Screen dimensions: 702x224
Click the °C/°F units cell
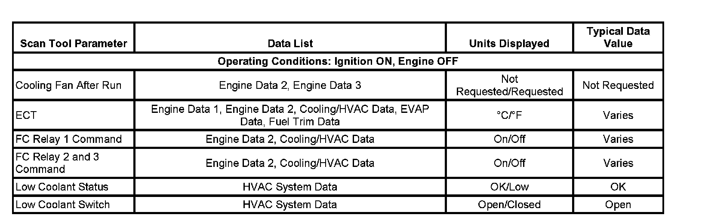(509, 115)
